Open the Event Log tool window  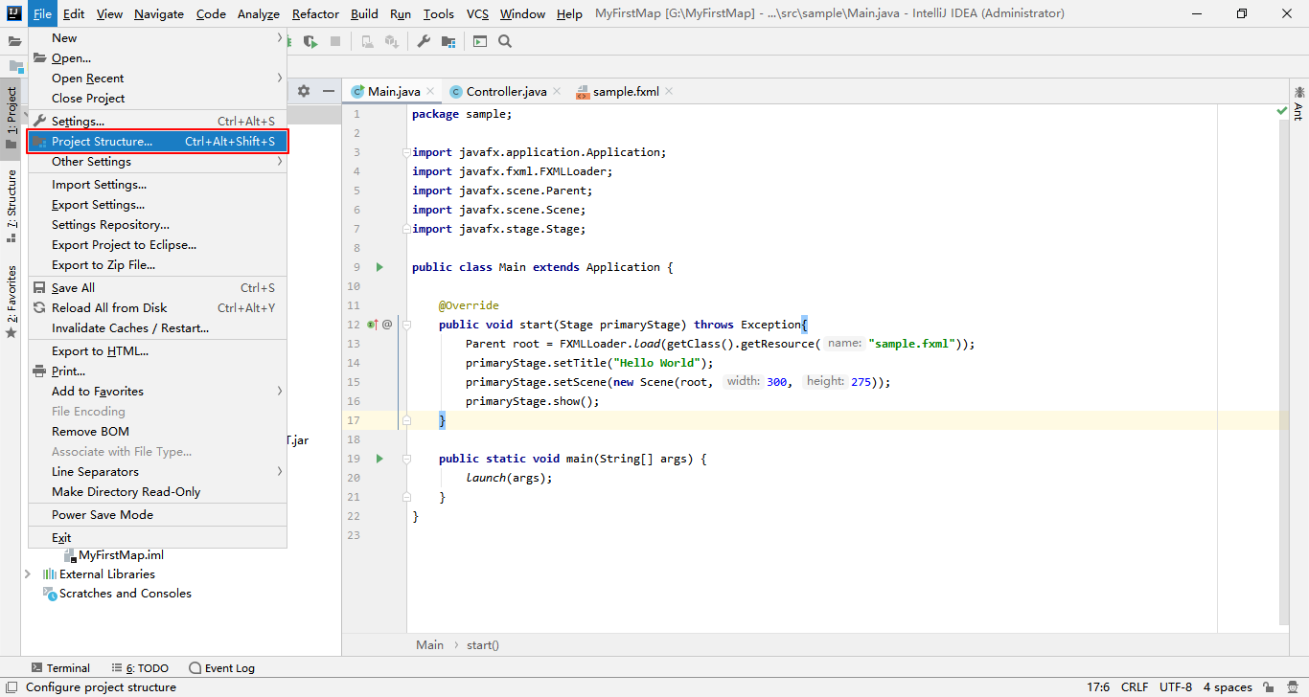(x=222, y=668)
